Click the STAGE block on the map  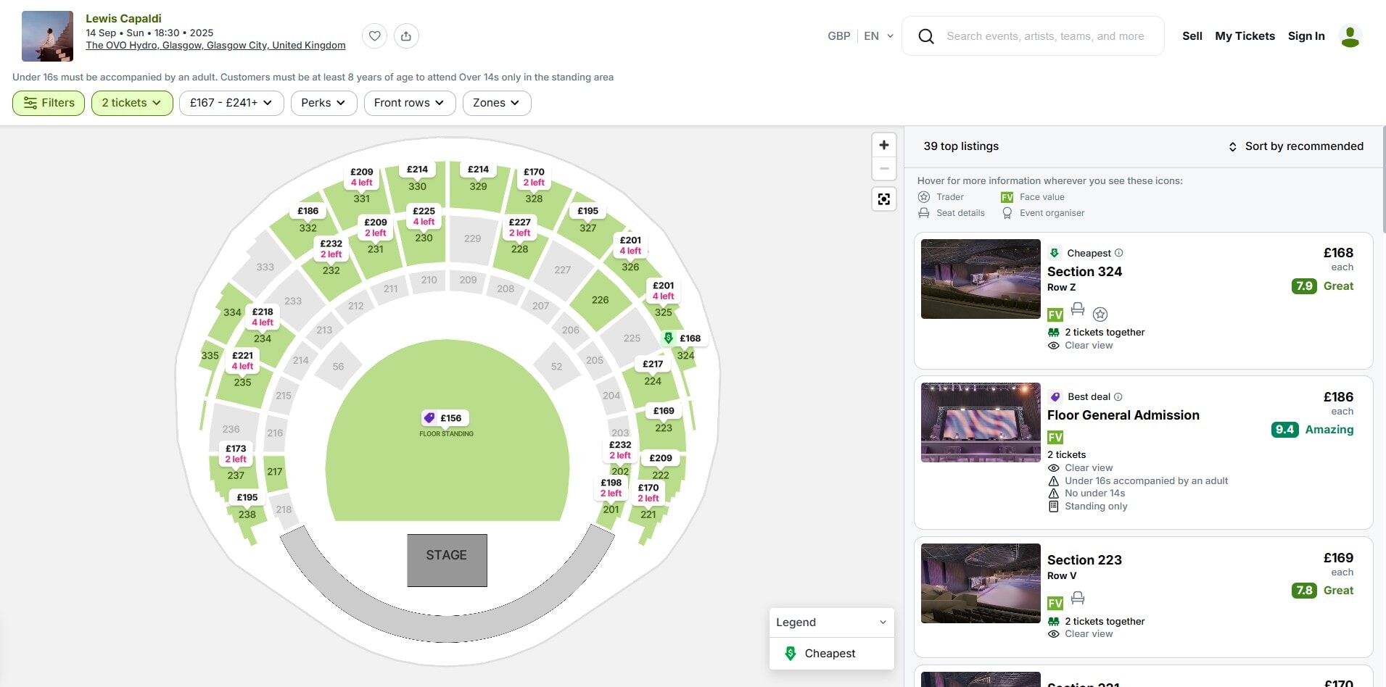[447, 560]
